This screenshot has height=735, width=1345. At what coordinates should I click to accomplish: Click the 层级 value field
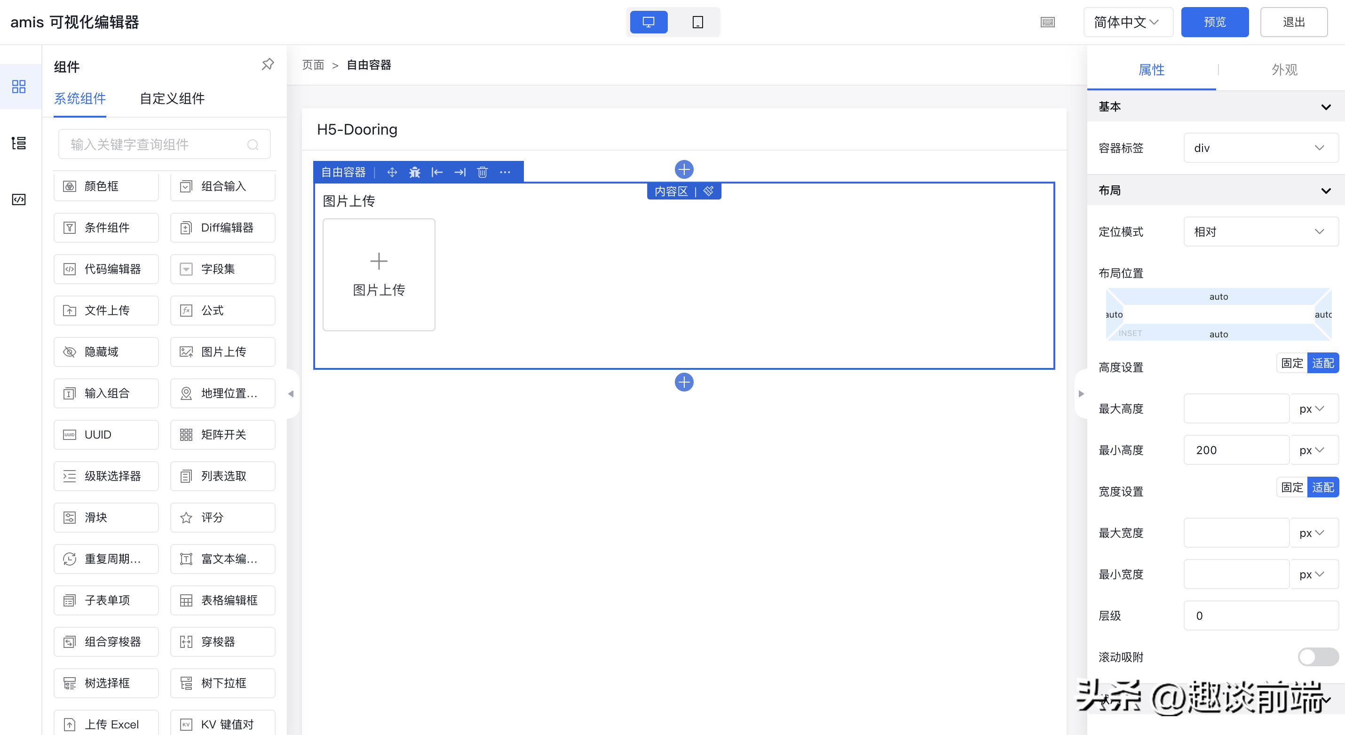click(x=1260, y=615)
